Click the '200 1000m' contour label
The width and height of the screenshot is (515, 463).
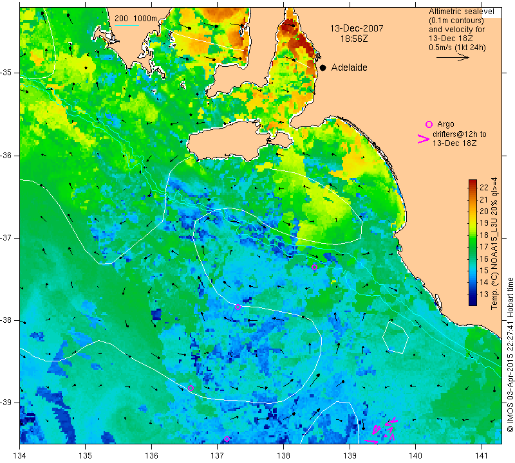coord(136,19)
